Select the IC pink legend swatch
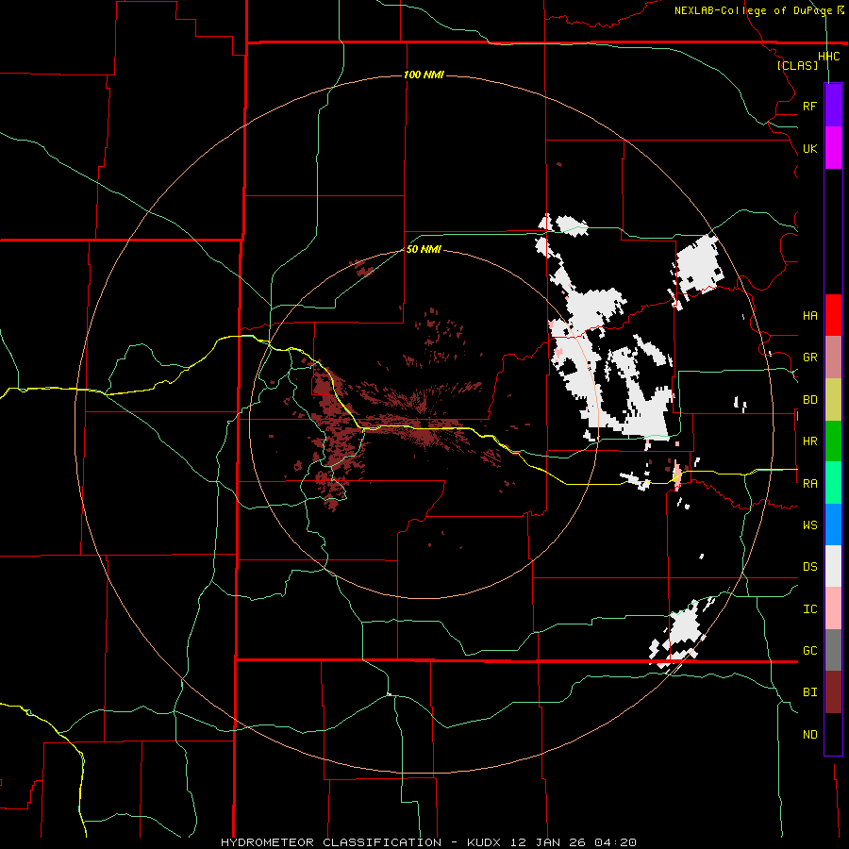Viewport: 849px width, 849px height. point(833,608)
